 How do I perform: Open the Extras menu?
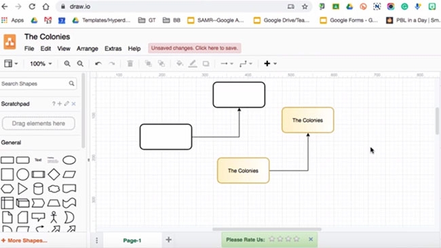click(x=113, y=48)
